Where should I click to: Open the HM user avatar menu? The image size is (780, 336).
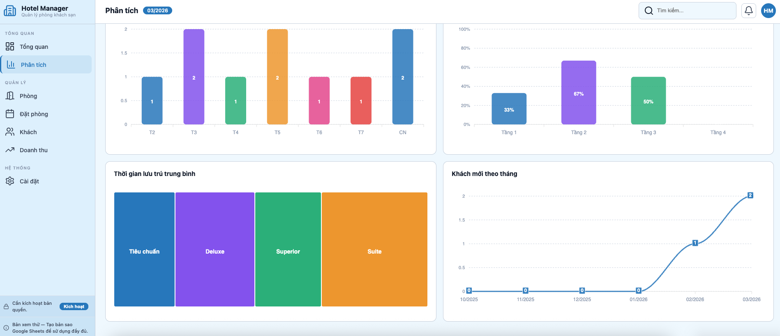coord(768,11)
